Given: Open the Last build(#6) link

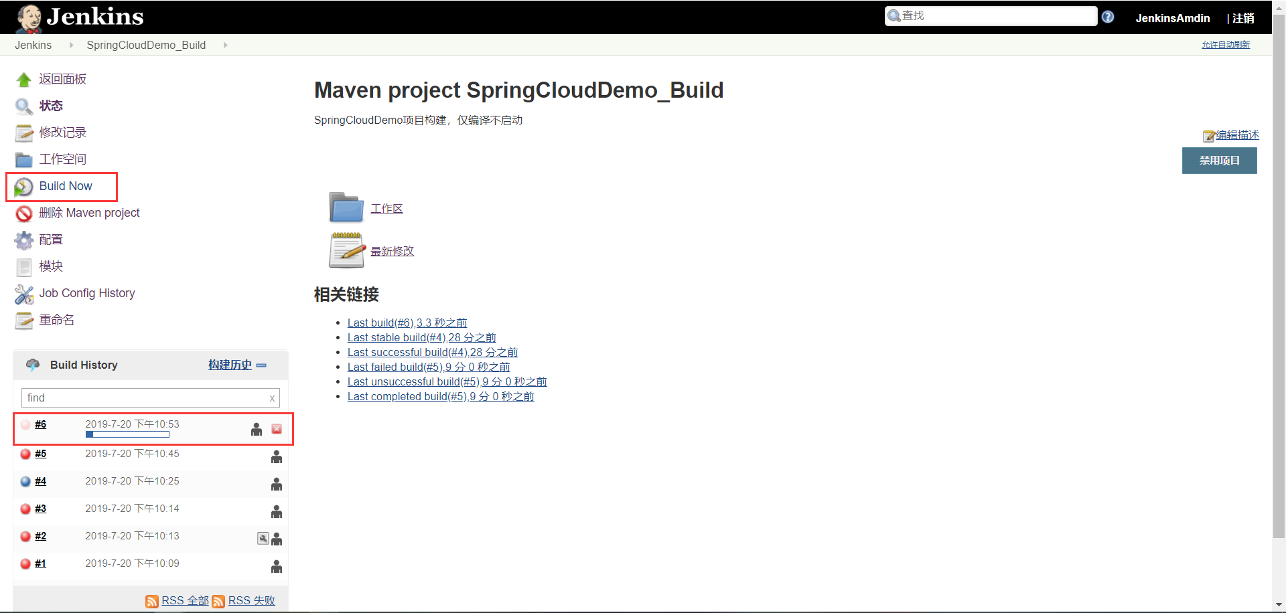Looking at the screenshot, I should point(407,323).
